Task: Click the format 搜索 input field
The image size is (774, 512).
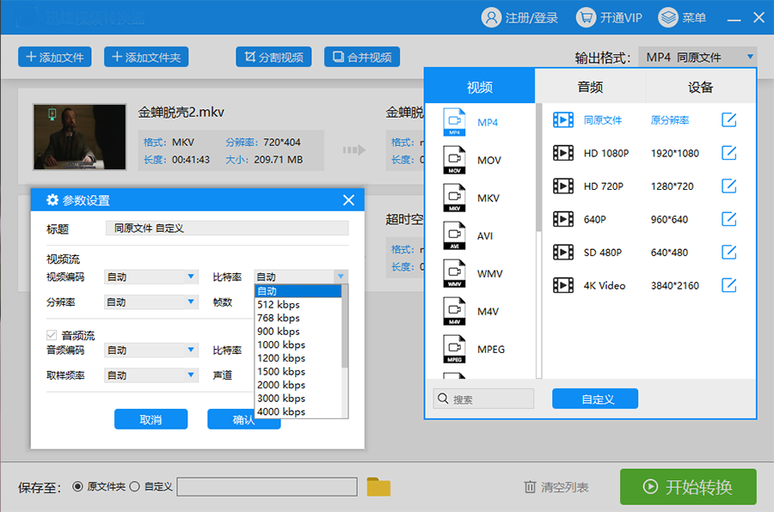Action: [x=483, y=399]
